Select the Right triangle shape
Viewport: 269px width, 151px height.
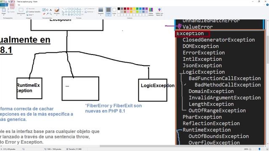(63, 12)
